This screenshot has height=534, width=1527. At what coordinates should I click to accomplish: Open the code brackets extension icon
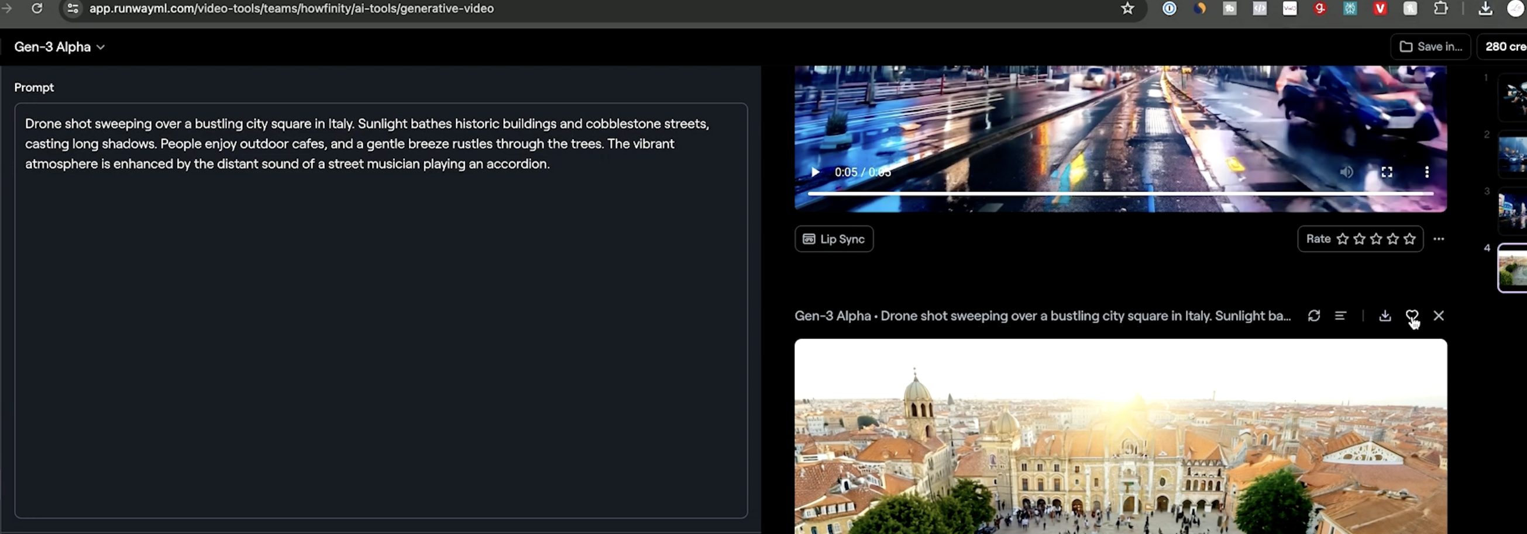point(1259,8)
